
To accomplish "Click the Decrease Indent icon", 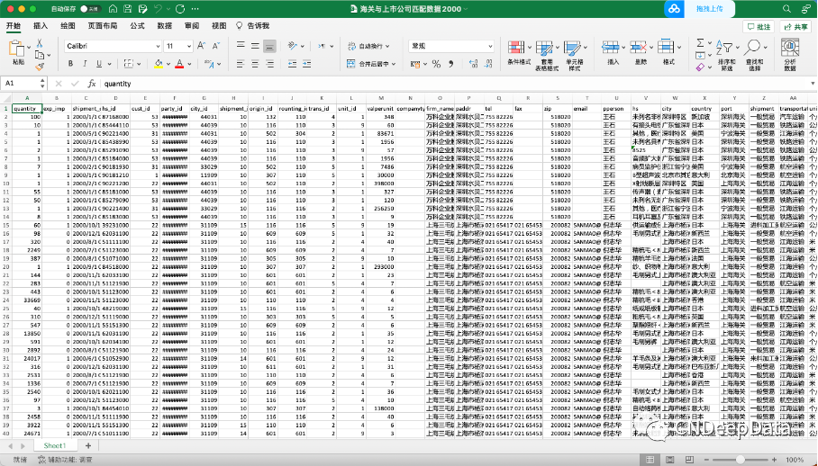I will click(292, 64).
